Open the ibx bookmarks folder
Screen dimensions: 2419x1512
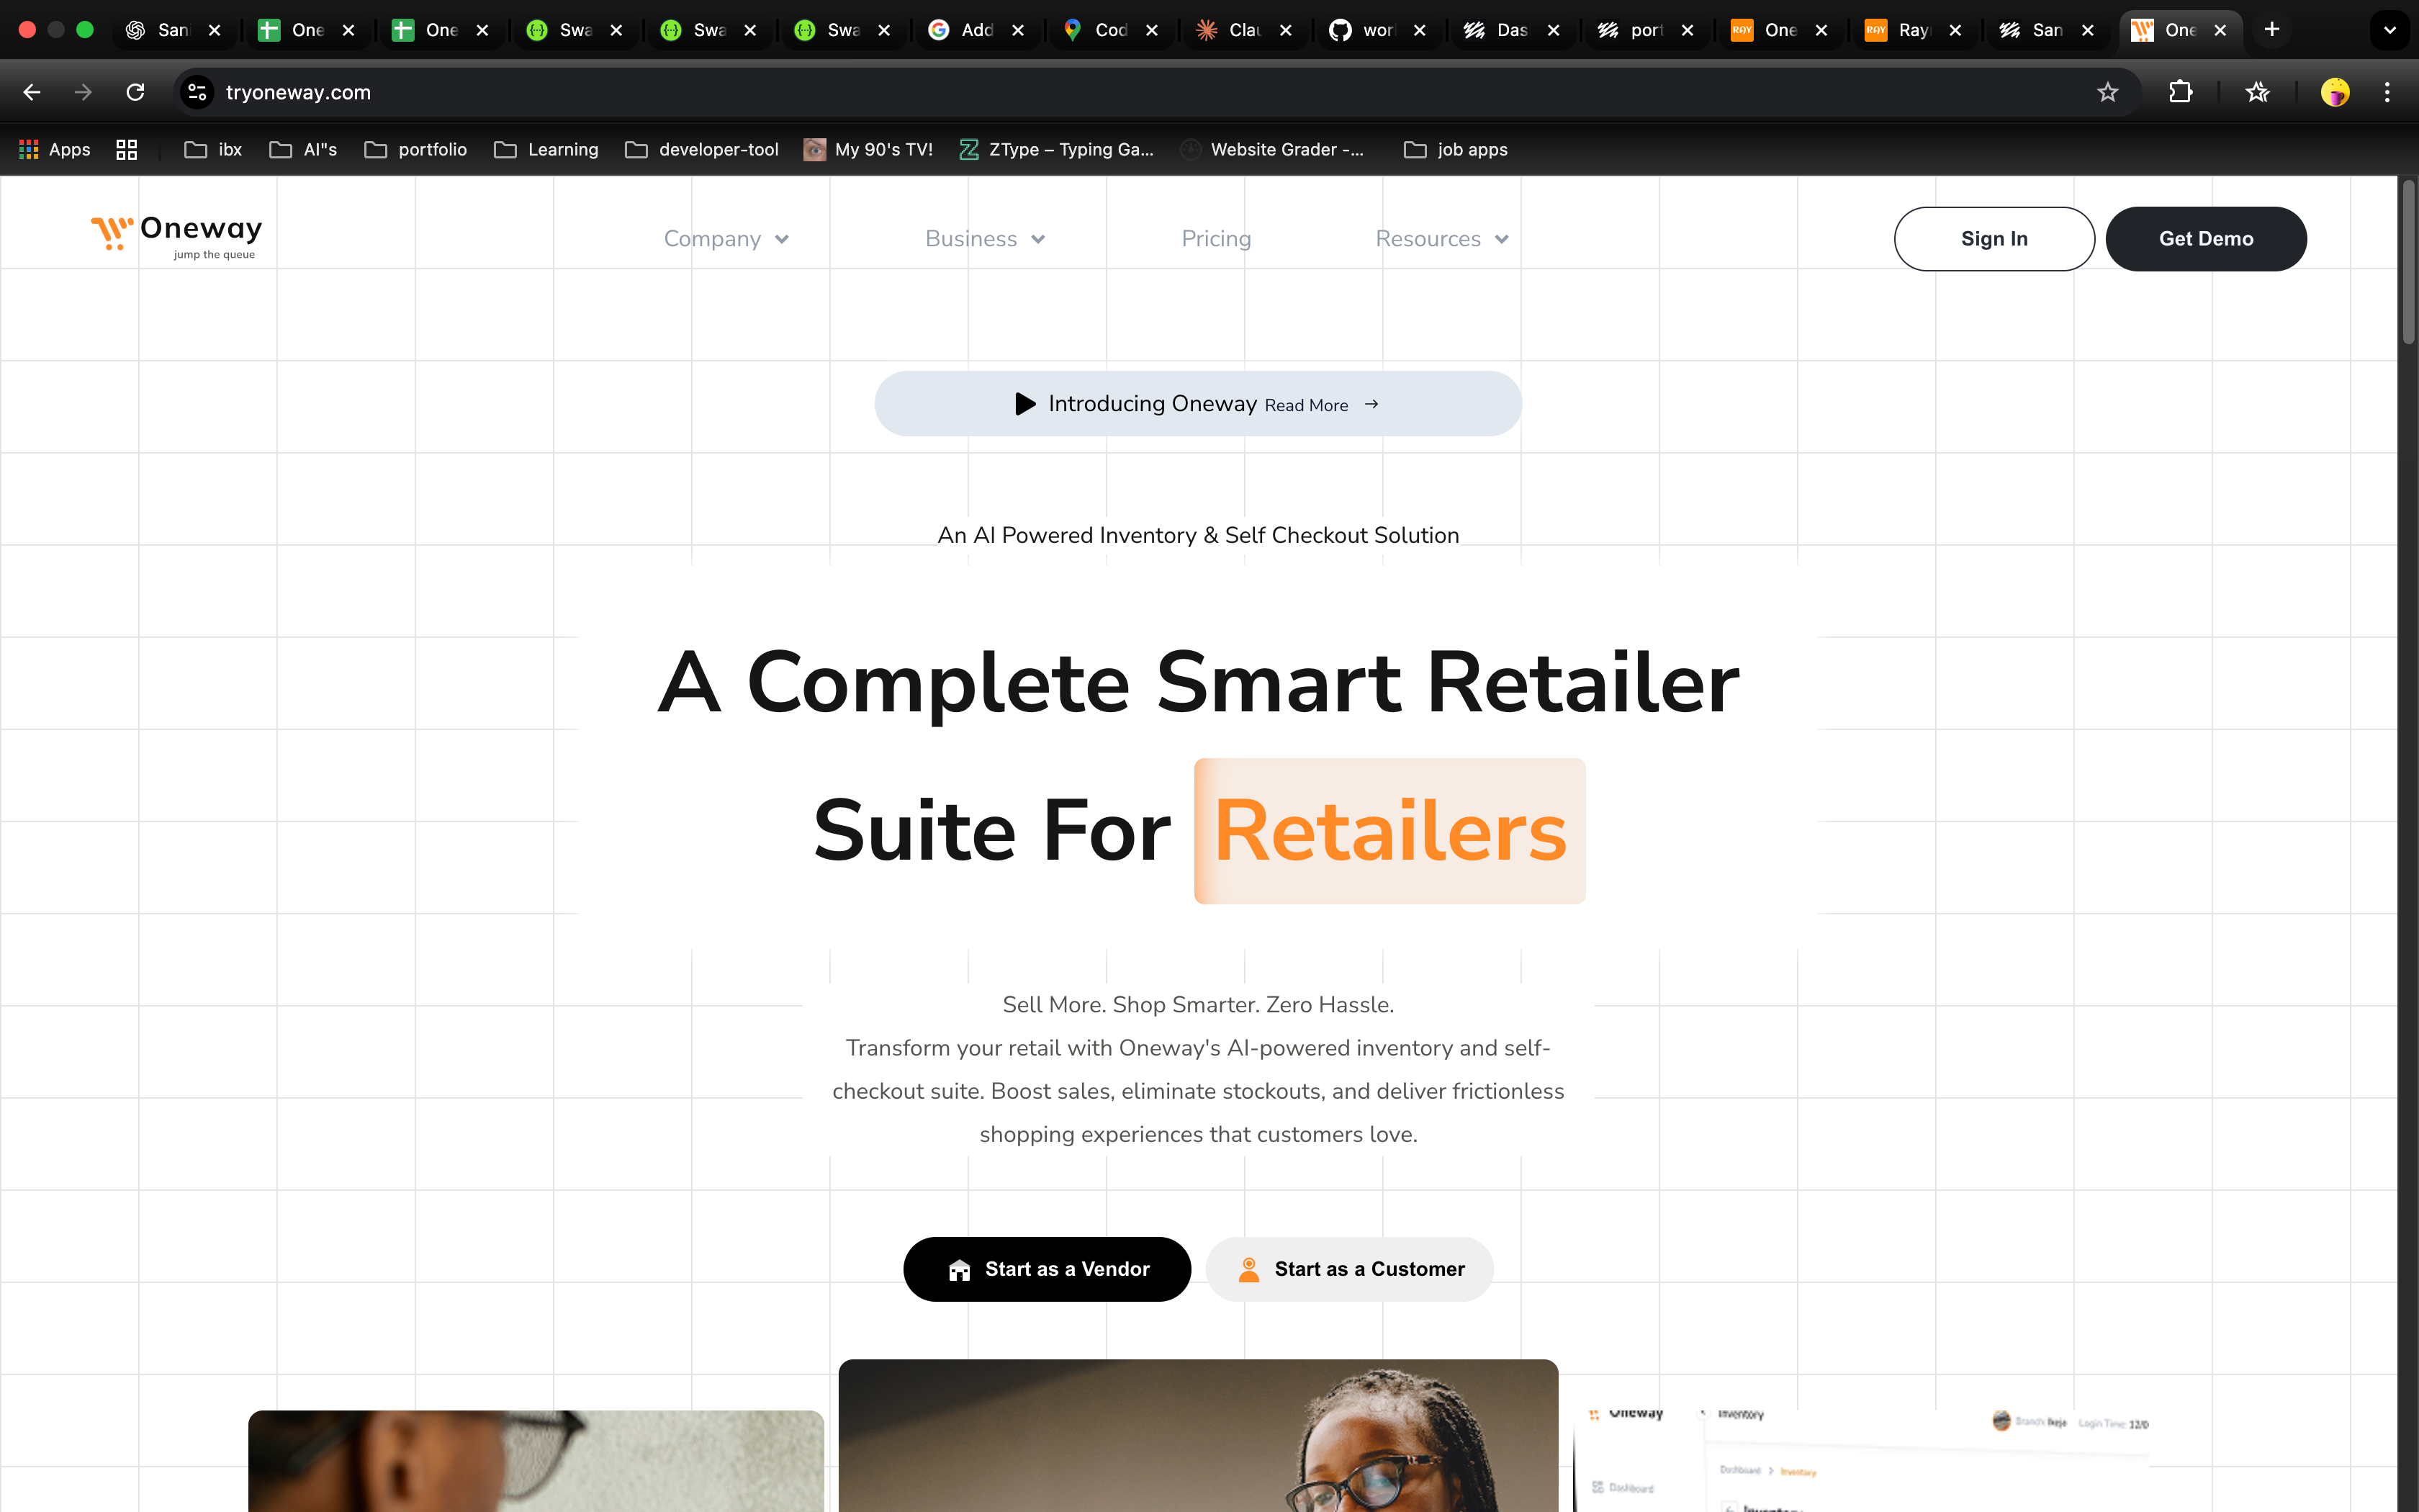pyautogui.click(x=213, y=149)
